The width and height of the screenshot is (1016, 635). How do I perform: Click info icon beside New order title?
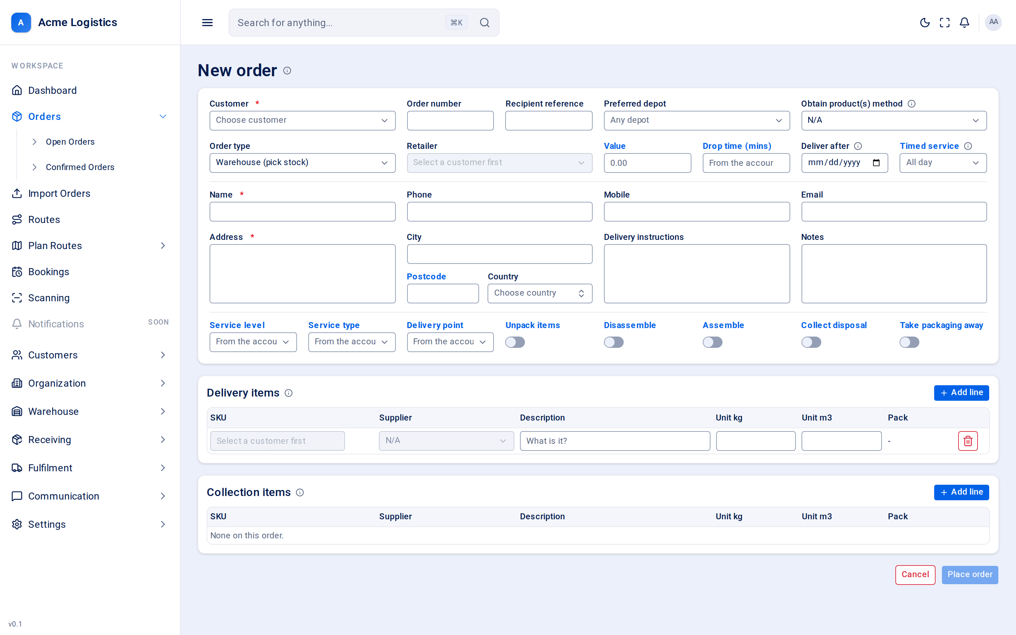coord(287,71)
